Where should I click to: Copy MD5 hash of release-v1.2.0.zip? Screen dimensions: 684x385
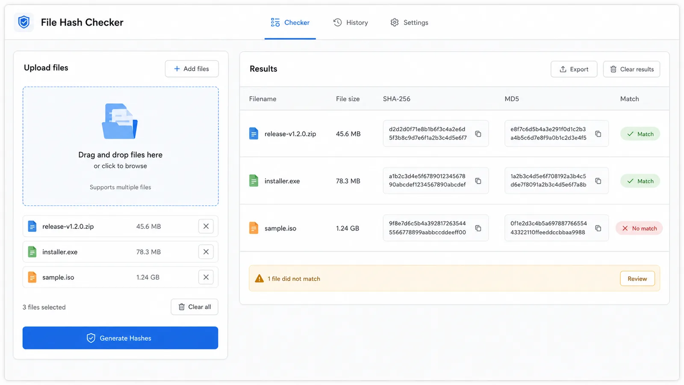598,134
